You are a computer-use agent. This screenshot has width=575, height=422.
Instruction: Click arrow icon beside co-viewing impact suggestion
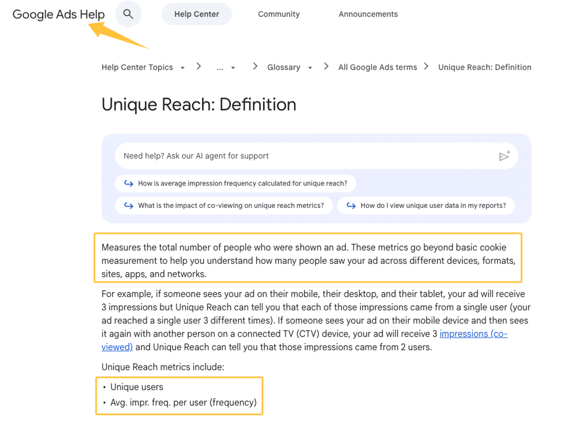[x=129, y=205]
